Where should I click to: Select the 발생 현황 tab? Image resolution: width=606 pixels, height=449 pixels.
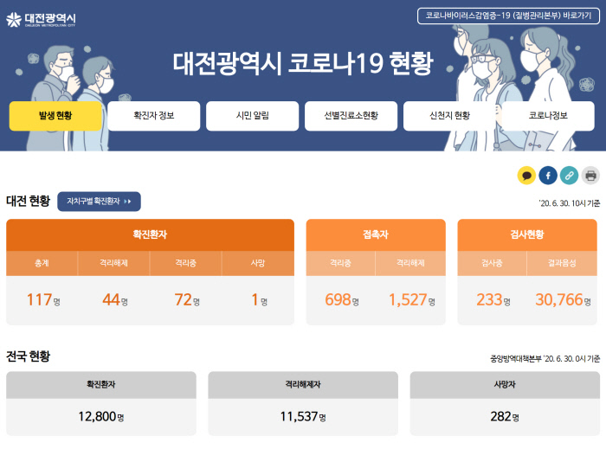tap(55, 116)
